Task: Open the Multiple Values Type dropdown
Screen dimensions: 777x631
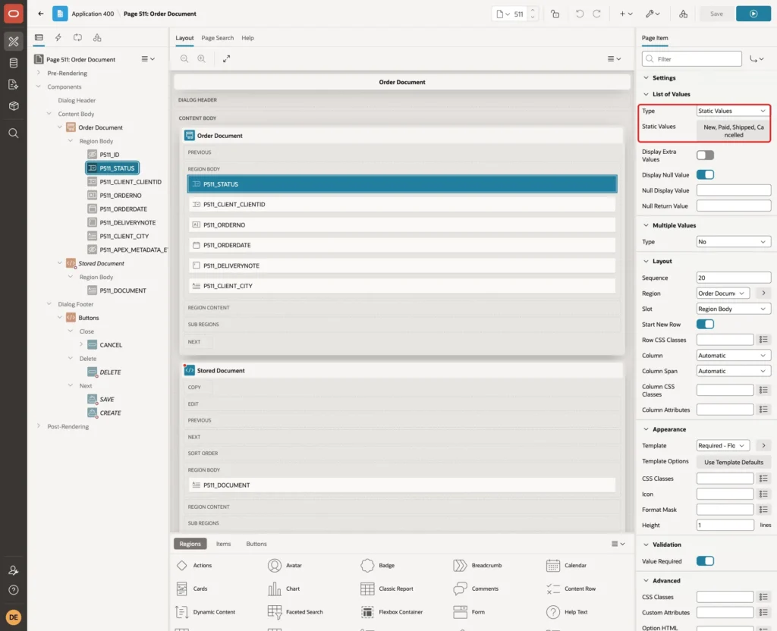Action: pos(734,242)
